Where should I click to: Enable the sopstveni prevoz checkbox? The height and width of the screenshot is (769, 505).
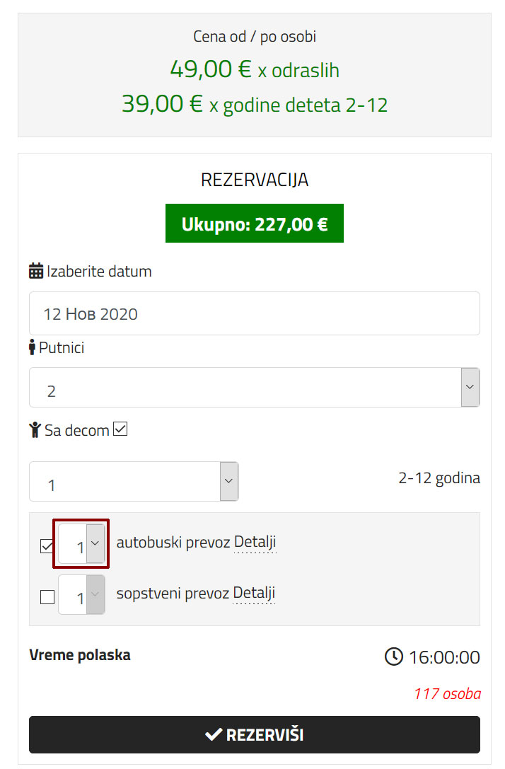[x=47, y=597]
